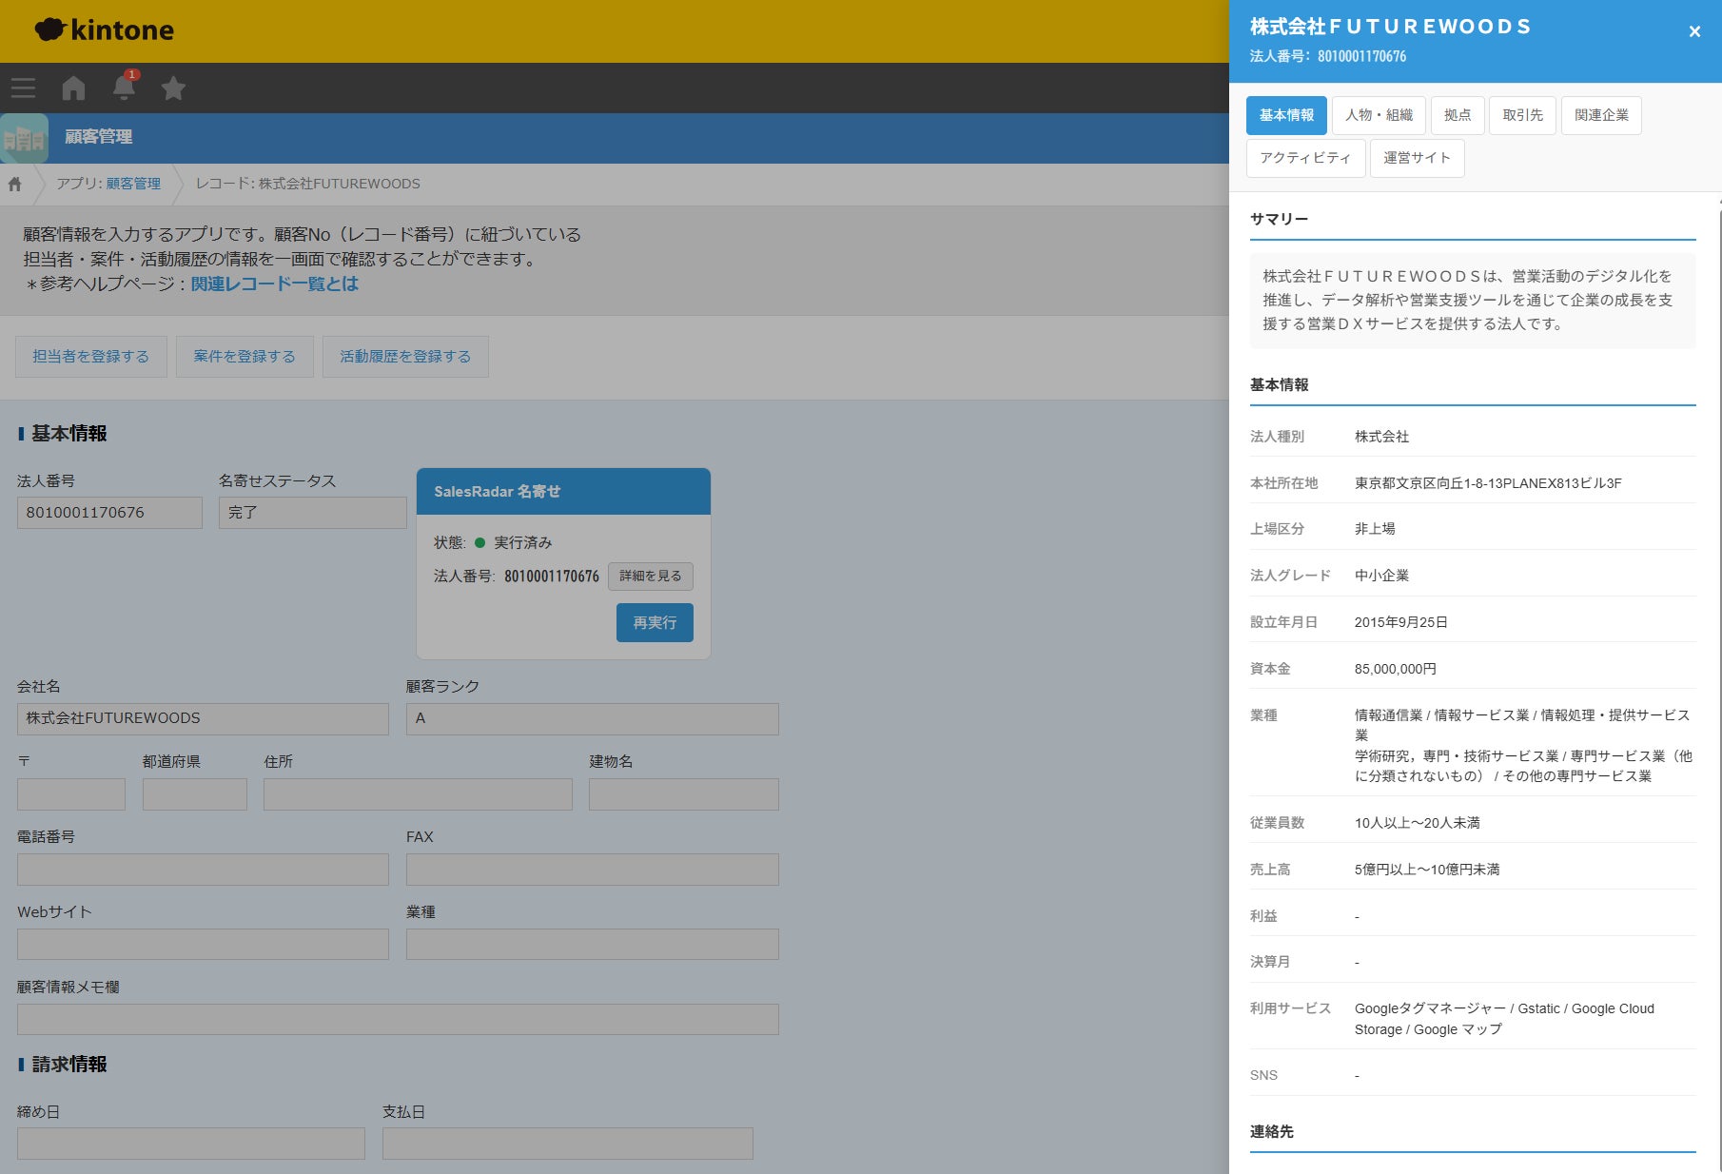1722x1174 pixels.
Task: Click the green 実行済み status dot
Action: click(479, 543)
